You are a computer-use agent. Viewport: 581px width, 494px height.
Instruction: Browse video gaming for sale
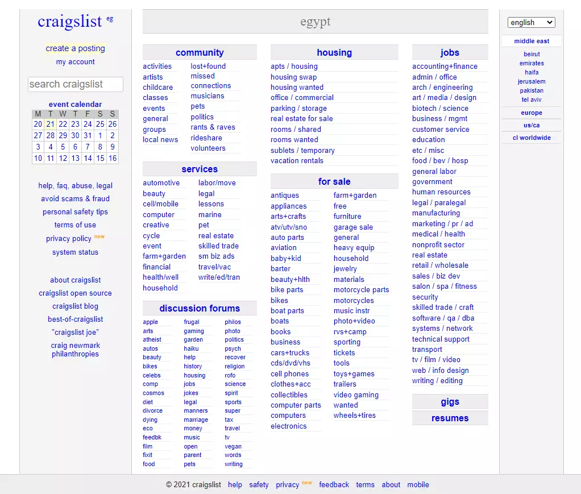[356, 395]
